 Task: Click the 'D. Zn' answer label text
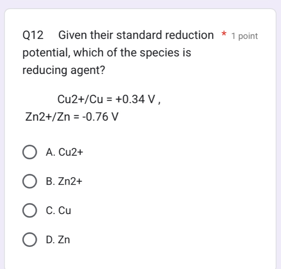58,240
